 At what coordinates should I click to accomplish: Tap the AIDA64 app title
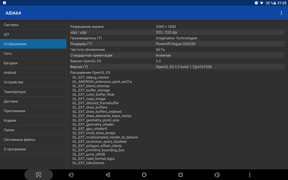[13, 13]
